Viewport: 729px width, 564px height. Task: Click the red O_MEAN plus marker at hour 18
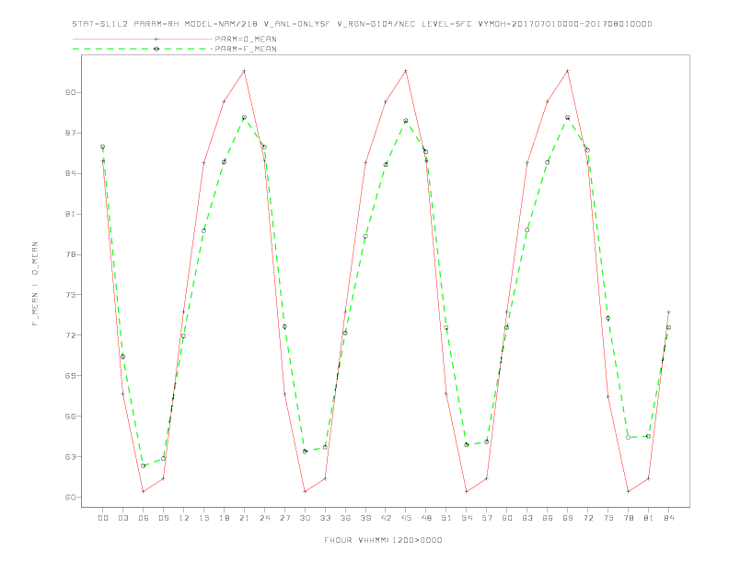(224, 101)
